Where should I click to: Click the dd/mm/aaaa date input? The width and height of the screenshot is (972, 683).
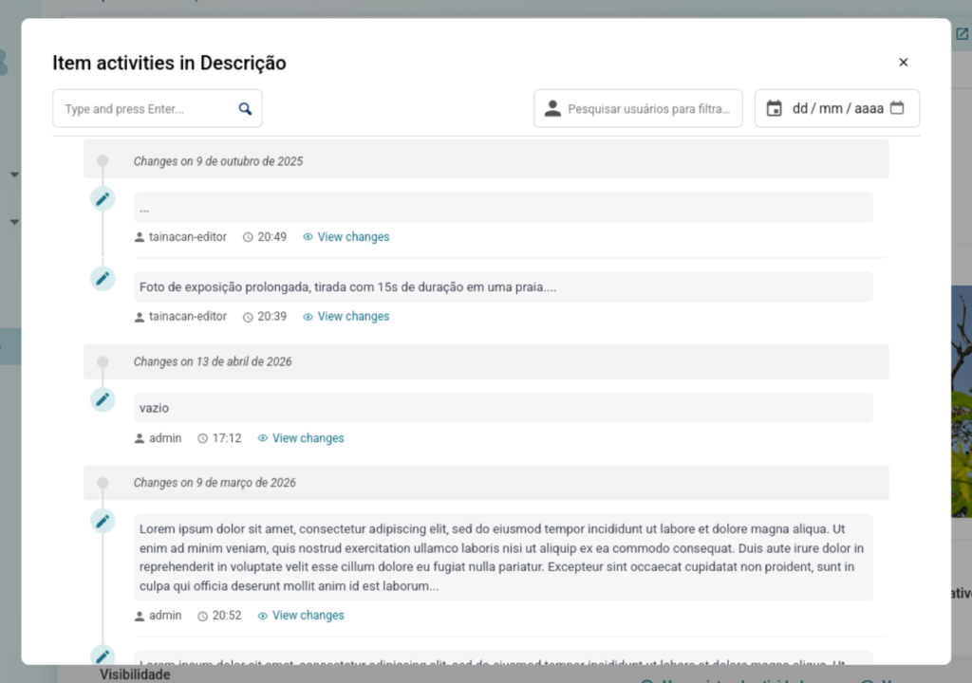(x=837, y=109)
